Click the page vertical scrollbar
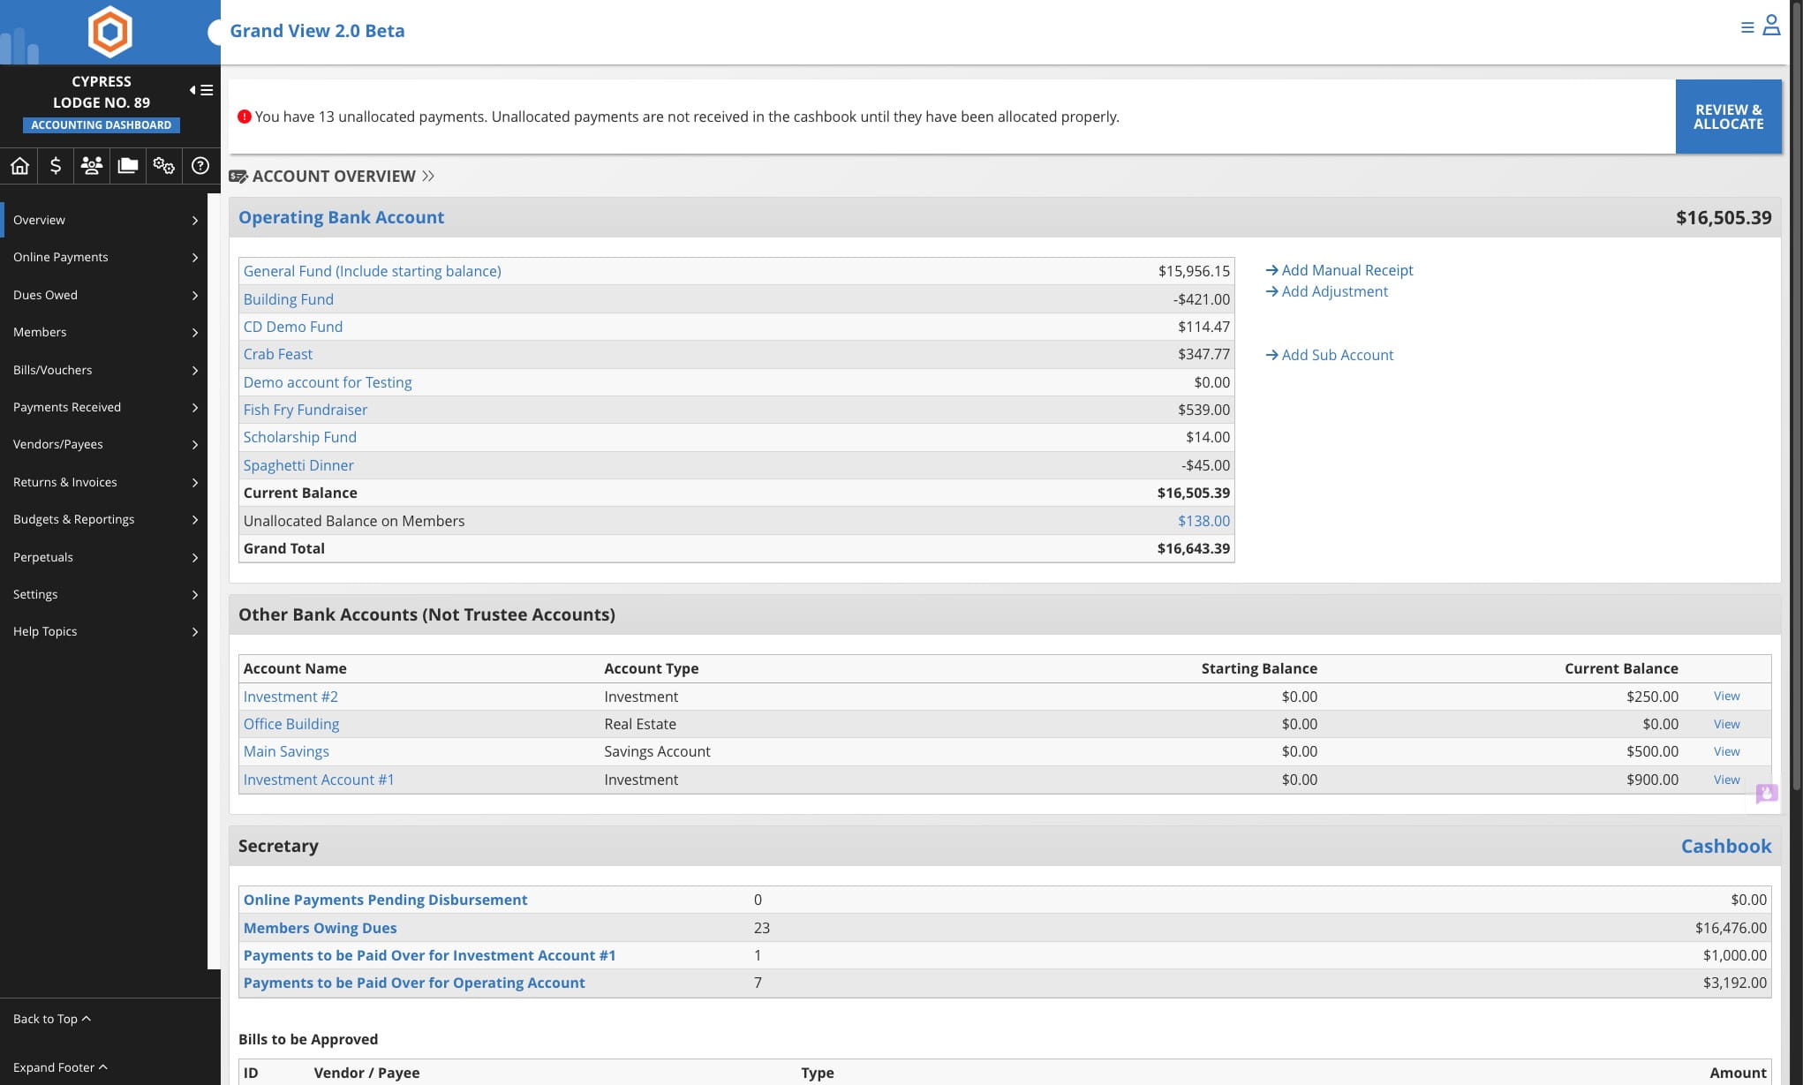 point(1796,397)
